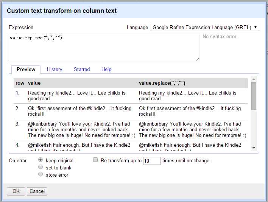
Task: Click the preview scrollbar down arrow
Action: 254,148
